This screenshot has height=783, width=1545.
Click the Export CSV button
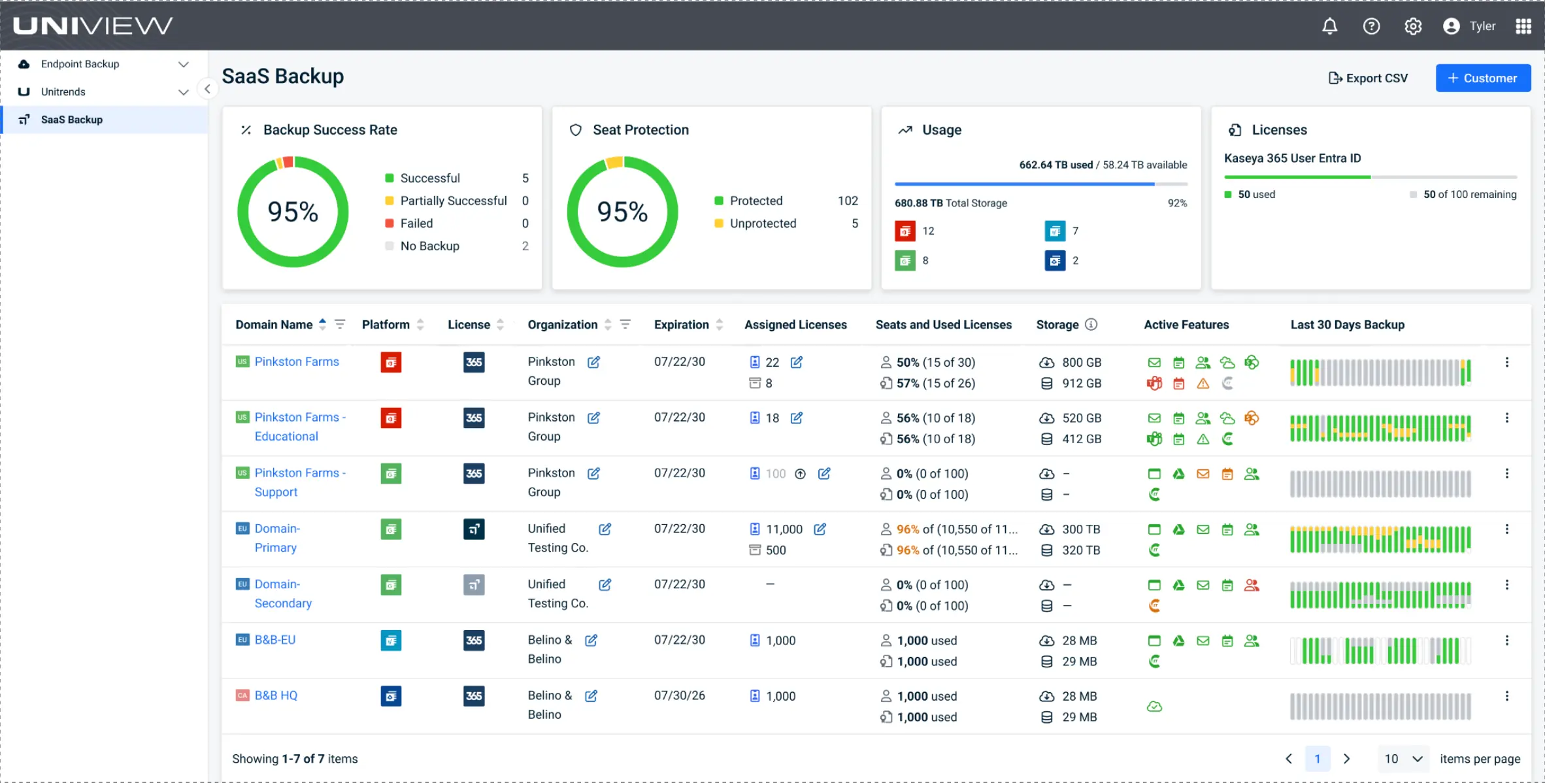pos(1368,78)
